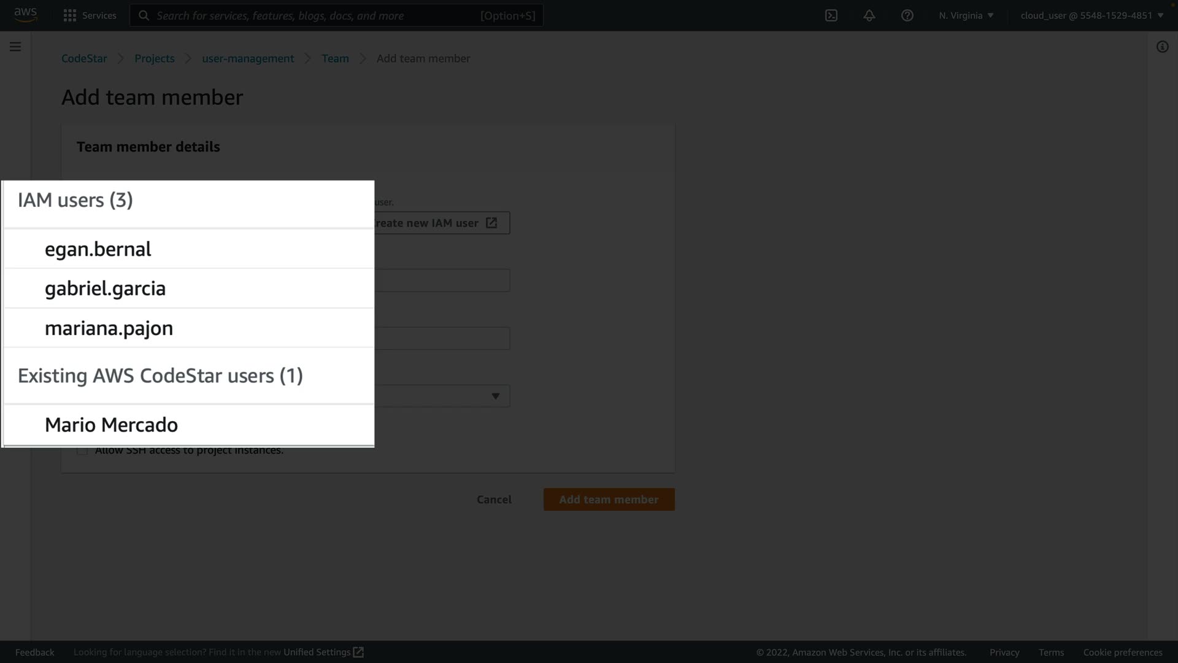Open the cloud_user account dropdown
The image size is (1178, 663).
pyautogui.click(x=1091, y=15)
